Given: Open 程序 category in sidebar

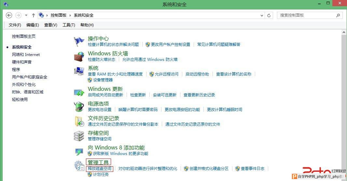Looking at the screenshot, I should pos(16,69).
